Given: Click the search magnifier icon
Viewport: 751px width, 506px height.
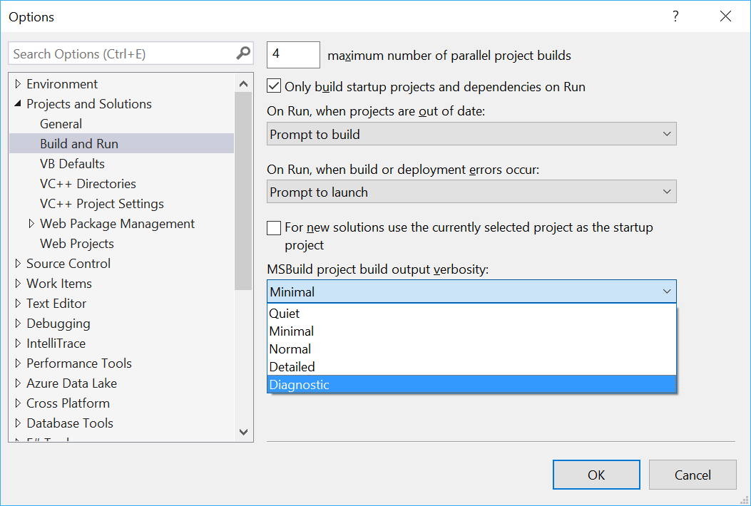Looking at the screenshot, I should click(x=245, y=53).
